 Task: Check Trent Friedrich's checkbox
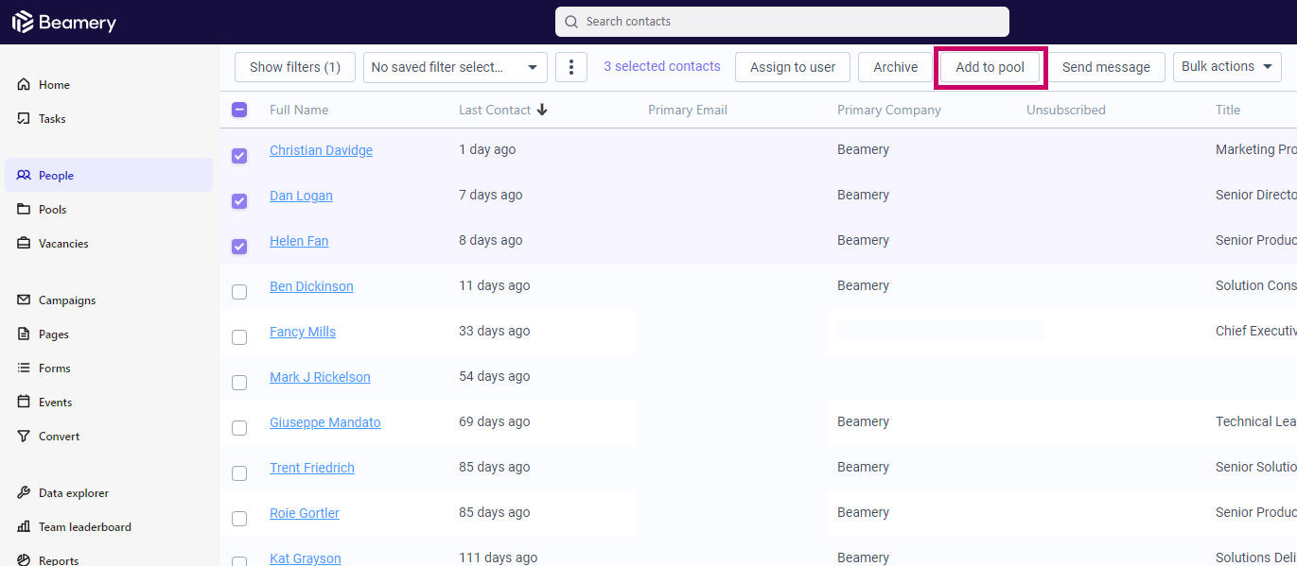(239, 473)
